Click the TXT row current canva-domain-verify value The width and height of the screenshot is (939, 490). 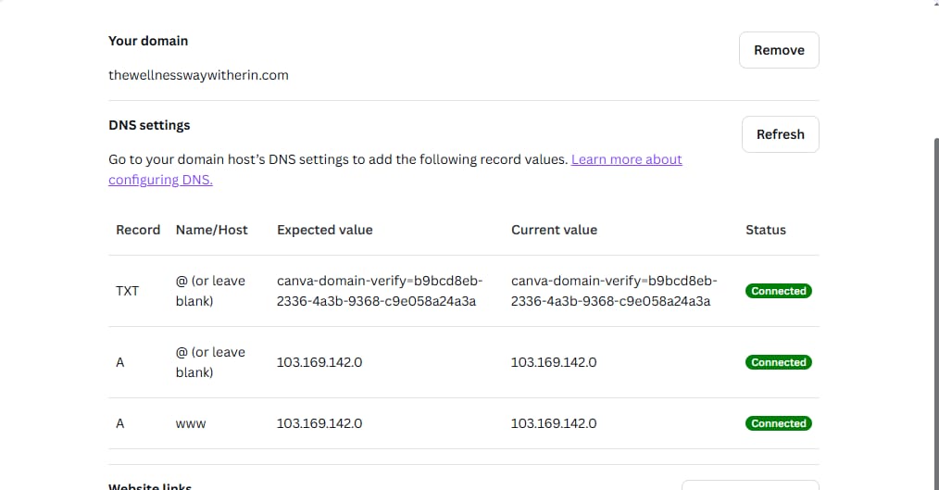[x=614, y=291]
